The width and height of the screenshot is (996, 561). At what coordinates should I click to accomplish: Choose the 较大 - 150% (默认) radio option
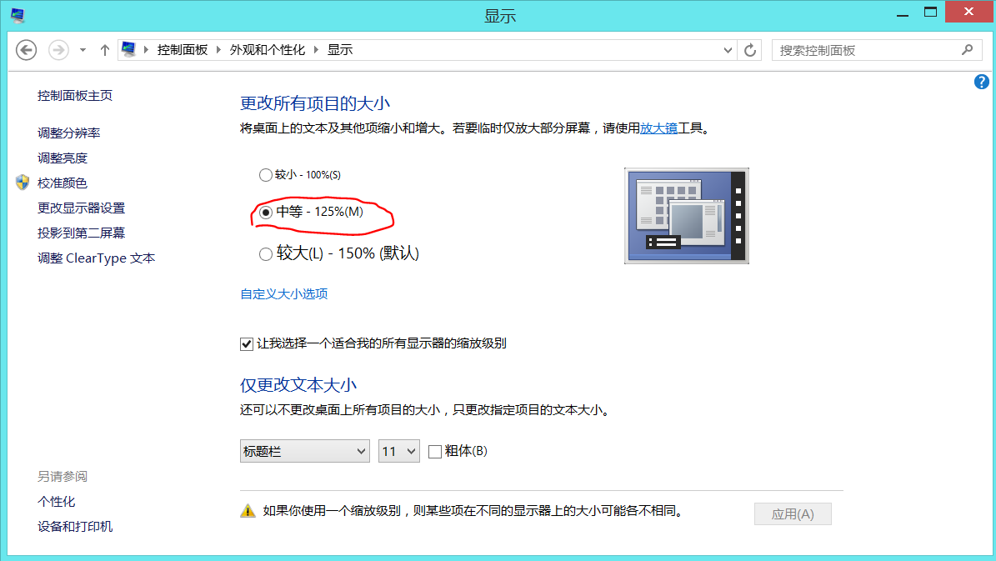point(266,254)
